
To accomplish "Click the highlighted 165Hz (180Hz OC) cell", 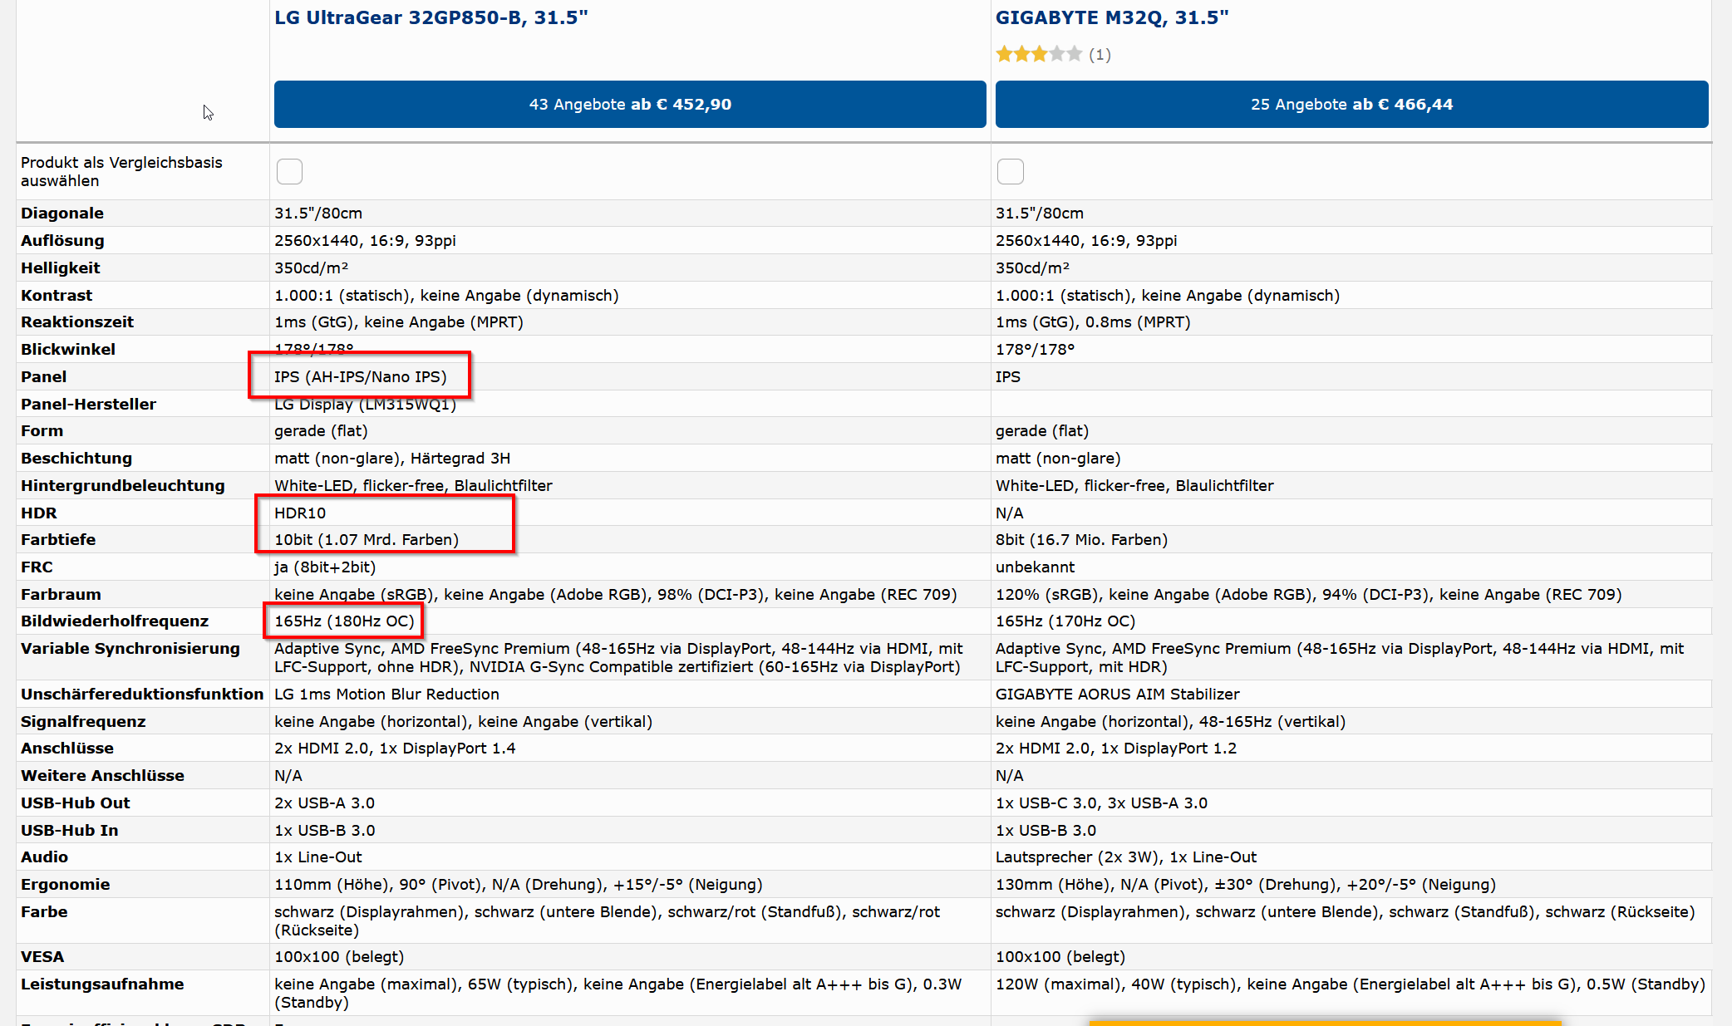I will point(343,621).
